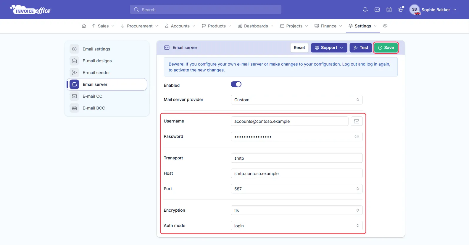The height and width of the screenshot is (245, 469).
Task: Click Sophie Bakker's avatar
Action: pyautogui.click(x=415, y=10)
